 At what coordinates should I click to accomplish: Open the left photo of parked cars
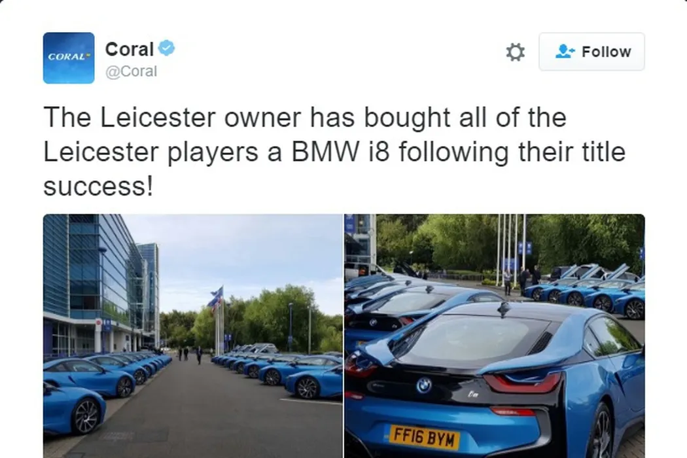point(193,336)
